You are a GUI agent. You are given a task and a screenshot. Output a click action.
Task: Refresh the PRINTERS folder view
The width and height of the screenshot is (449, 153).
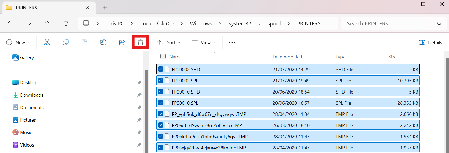coord(66,23)
